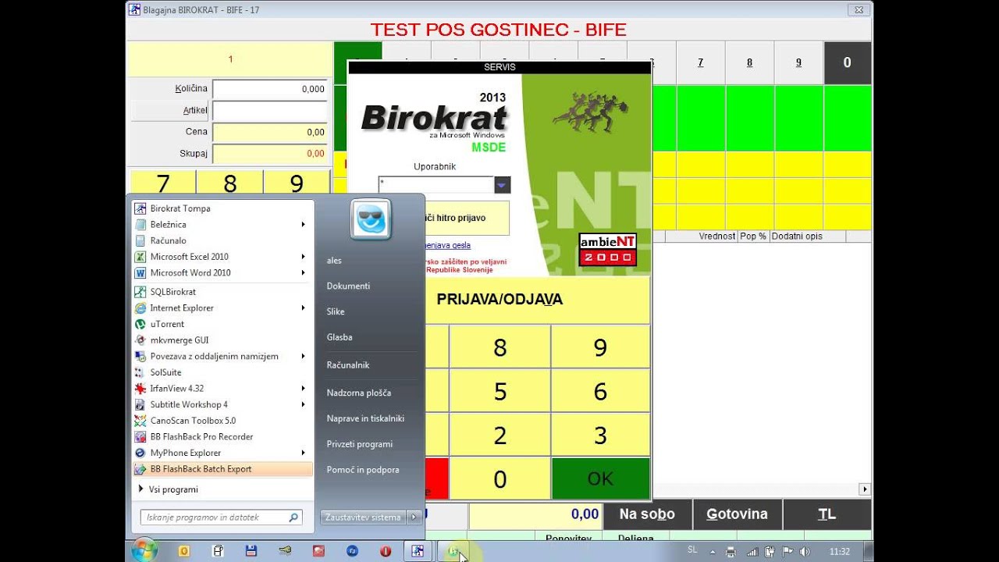Click the BB FlashBack Pro Recorder icon
The height and width of the screenshot is (562, 999).
point(140,437)
